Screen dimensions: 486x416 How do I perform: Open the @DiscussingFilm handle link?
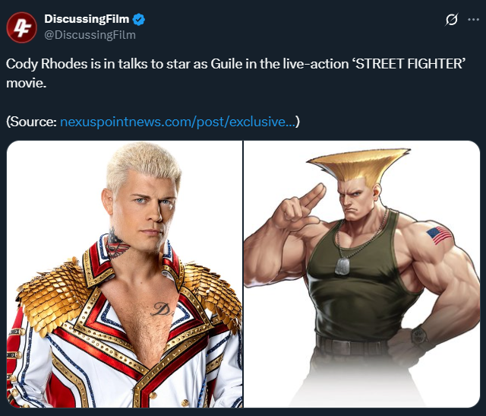click(90, 35)
